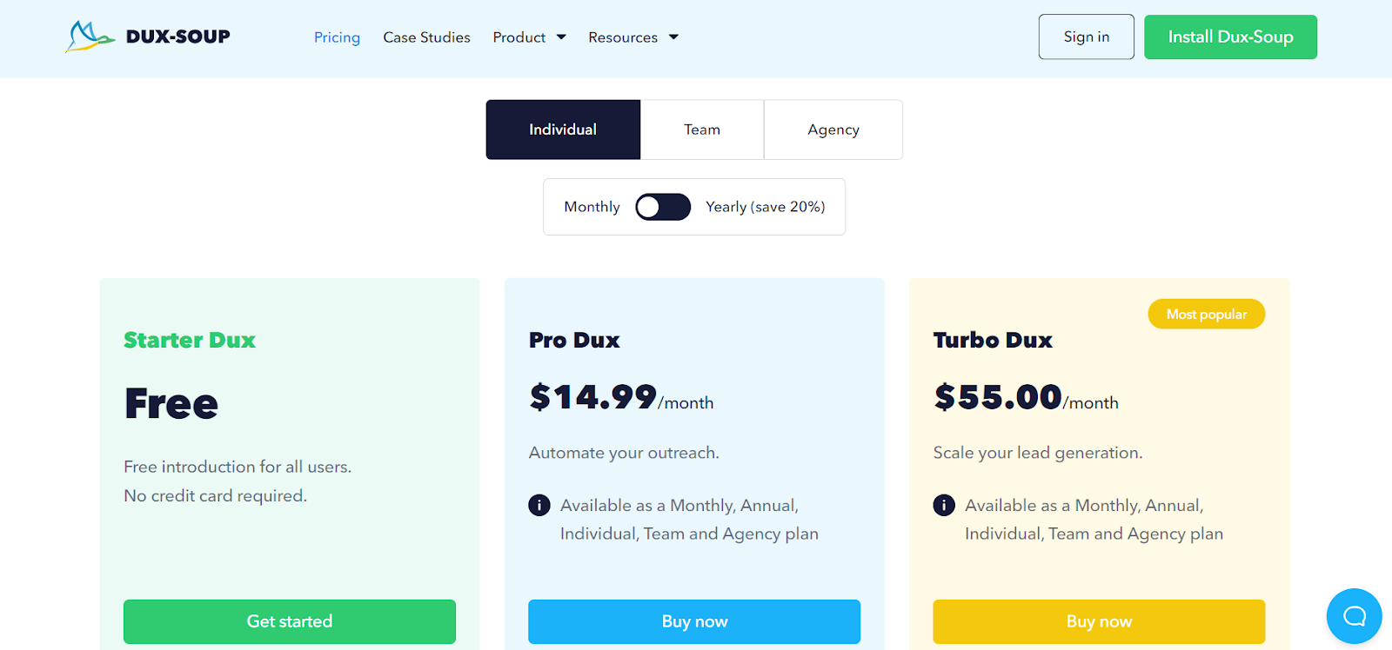Image resolution: width=1392 pixels, height=650 pixels.
Task: Go to Case Studies page
Action: coord(426,37)
